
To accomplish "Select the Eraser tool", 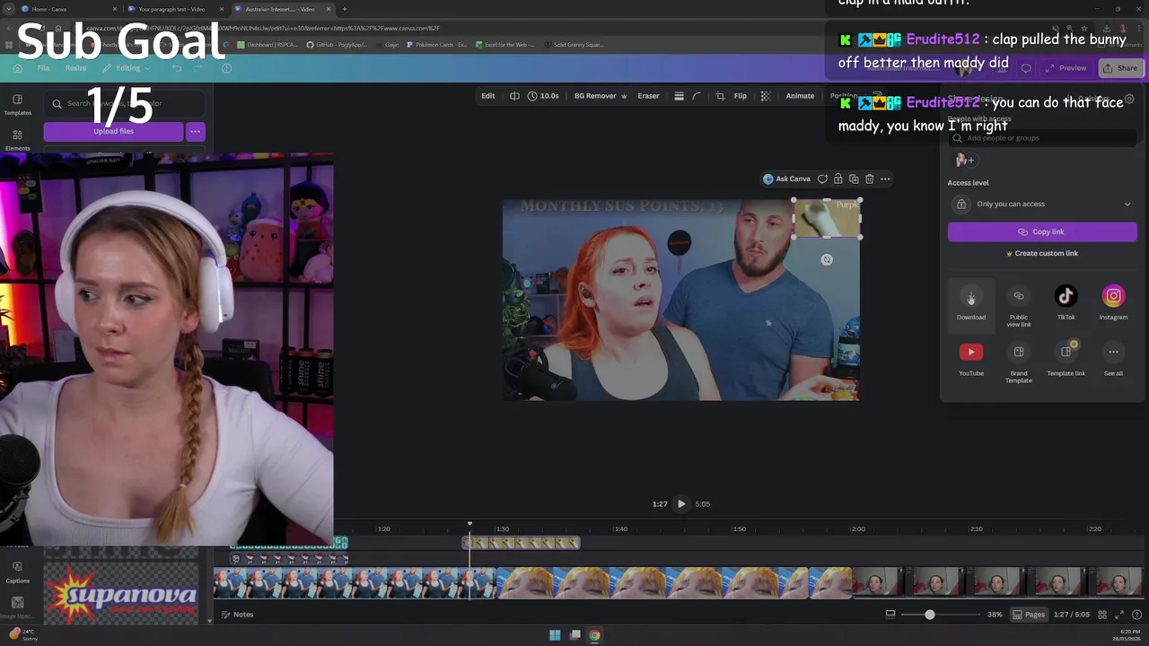I will [x=648, y=96].
